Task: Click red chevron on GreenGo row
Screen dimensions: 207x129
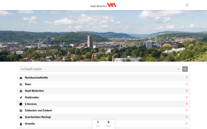Action: [x=187, y=123]
